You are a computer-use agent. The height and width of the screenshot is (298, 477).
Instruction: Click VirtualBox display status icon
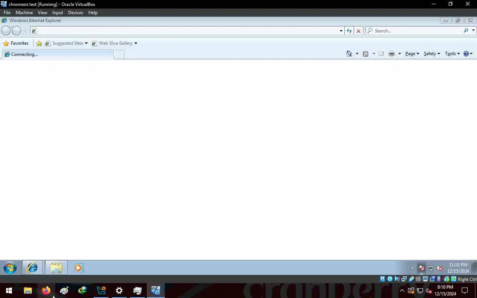425,279
